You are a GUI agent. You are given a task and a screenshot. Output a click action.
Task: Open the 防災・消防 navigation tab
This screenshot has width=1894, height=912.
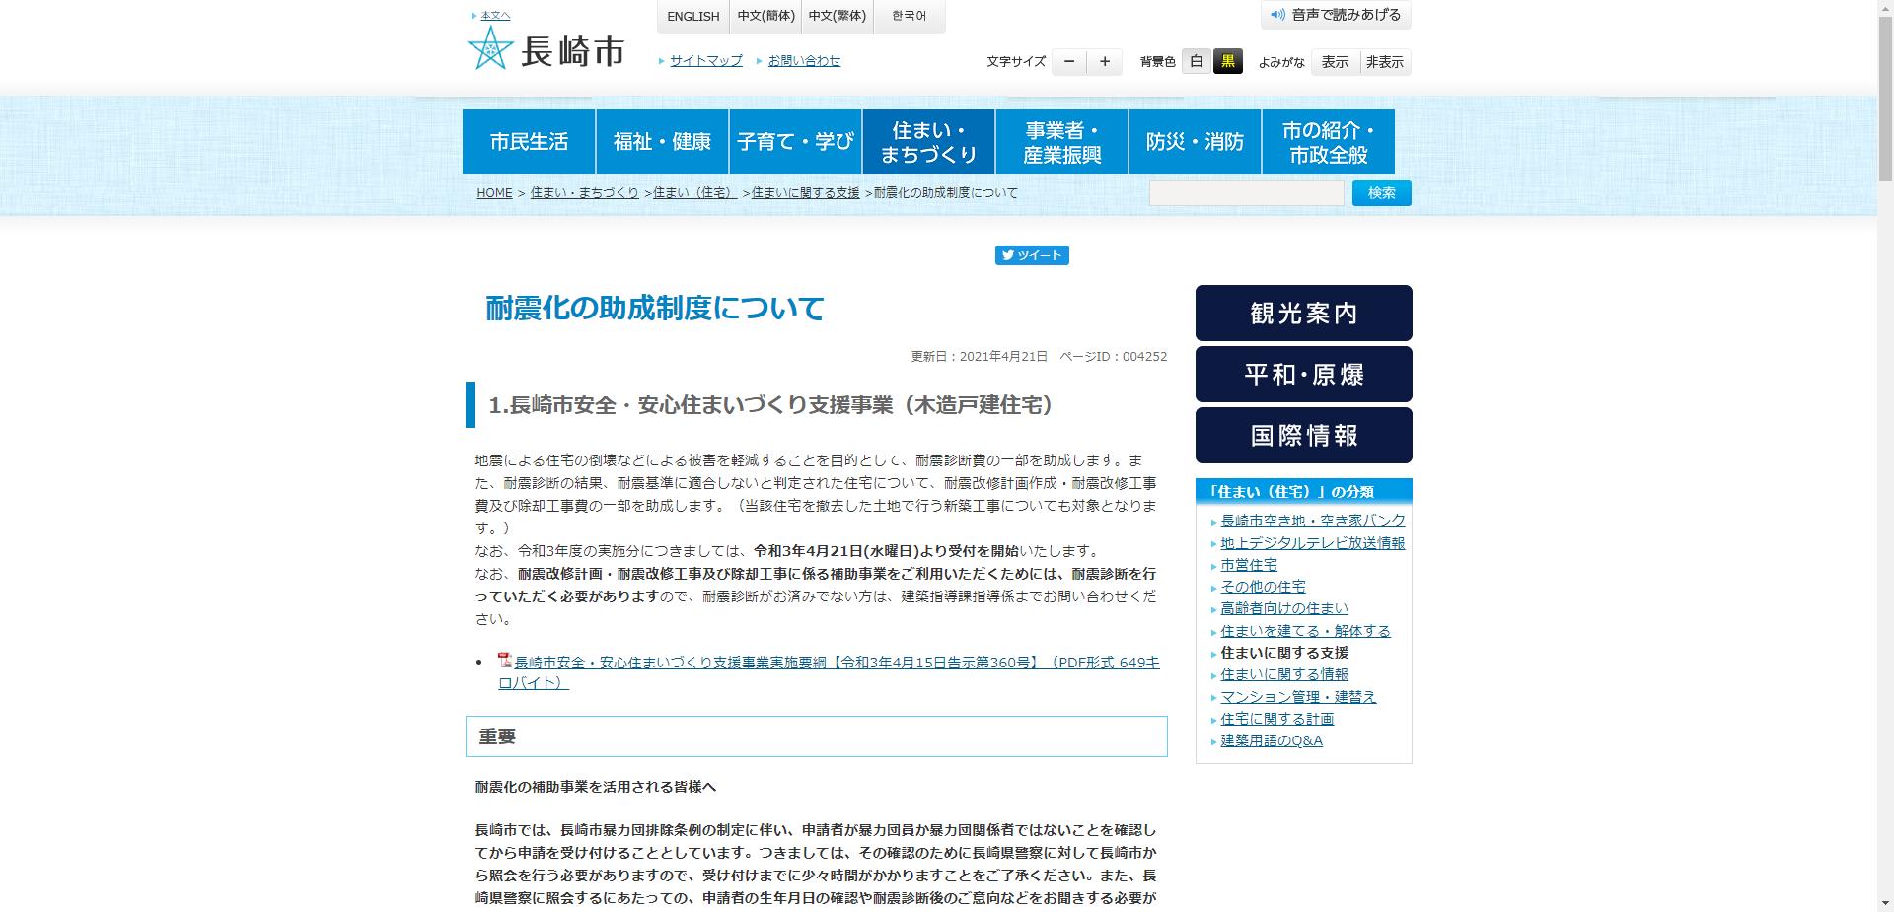pos(1194,141)
